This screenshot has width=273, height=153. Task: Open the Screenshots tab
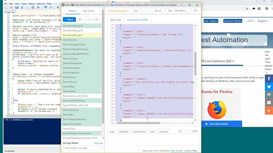pyautogui.click(x=139, y=132)
